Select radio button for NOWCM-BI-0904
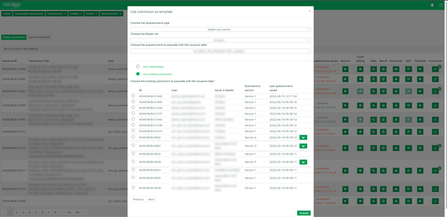 [x=133, y=188]
